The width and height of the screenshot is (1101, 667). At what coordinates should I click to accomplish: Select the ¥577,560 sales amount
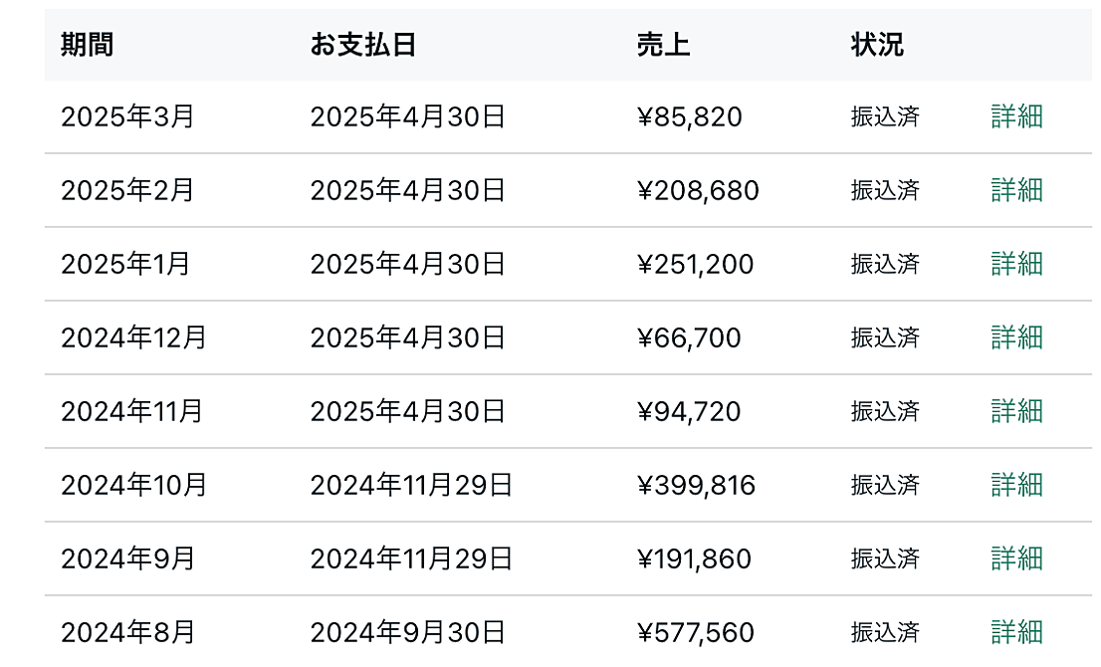click(x=695, y=633)
